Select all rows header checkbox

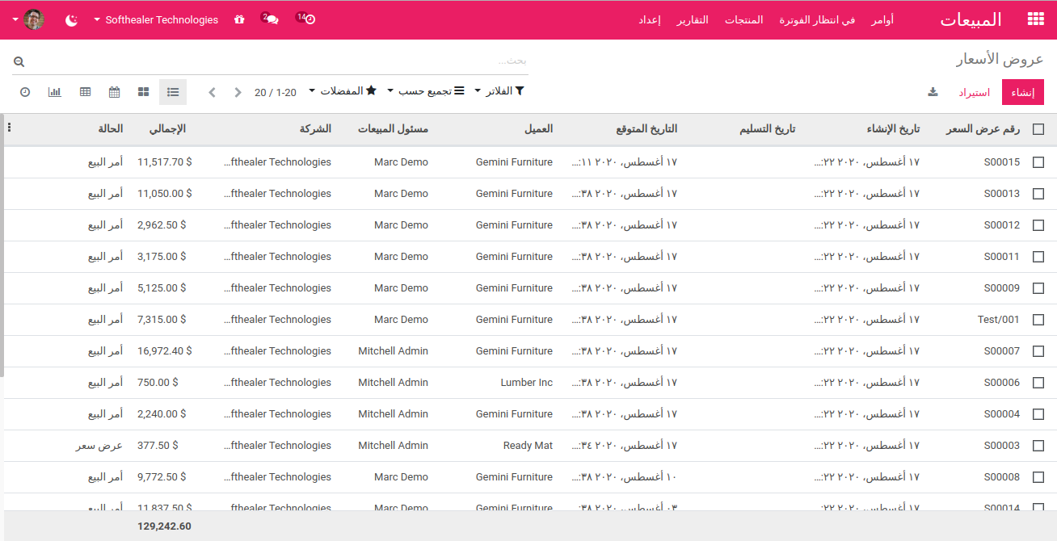[1038, 128]
